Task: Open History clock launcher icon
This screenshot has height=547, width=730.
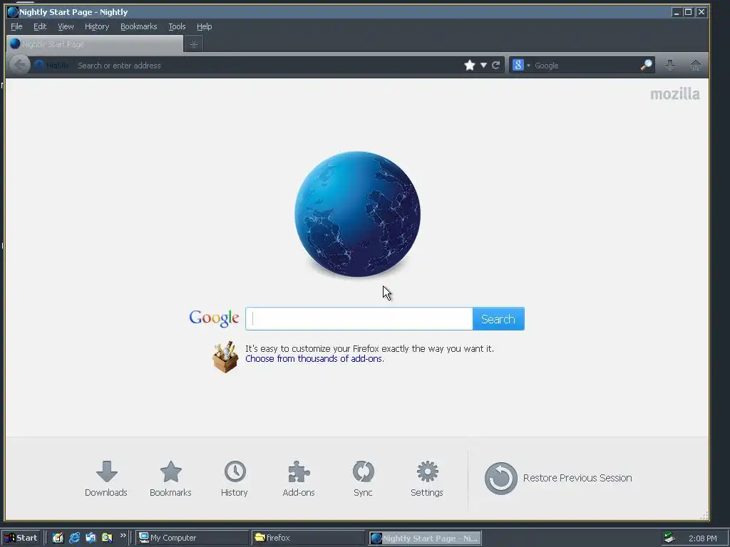Action: (x=234, y=479)
